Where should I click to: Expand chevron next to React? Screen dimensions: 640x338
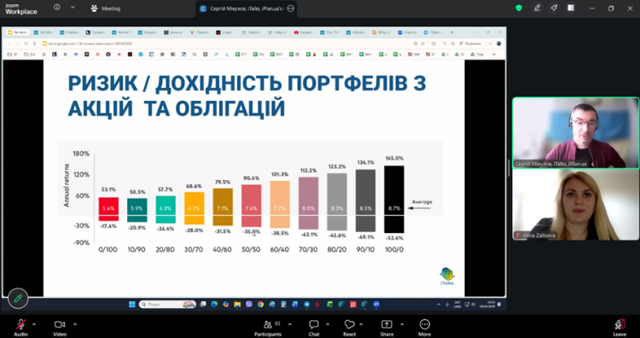click(x=361, y=324)
